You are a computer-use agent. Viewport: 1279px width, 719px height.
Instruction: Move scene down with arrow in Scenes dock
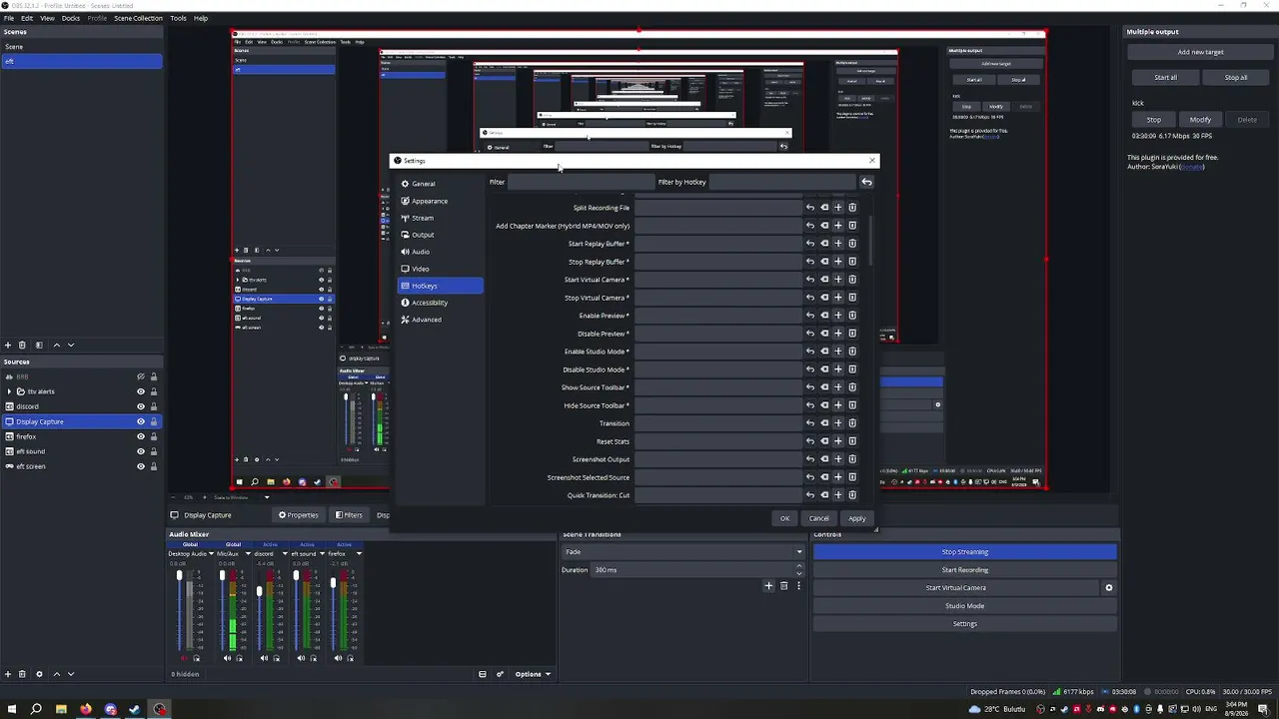click(x=71, y=345)
